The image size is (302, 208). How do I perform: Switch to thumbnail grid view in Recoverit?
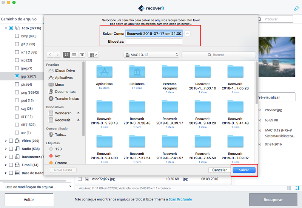pyautogui.click(x=289, y=188)
